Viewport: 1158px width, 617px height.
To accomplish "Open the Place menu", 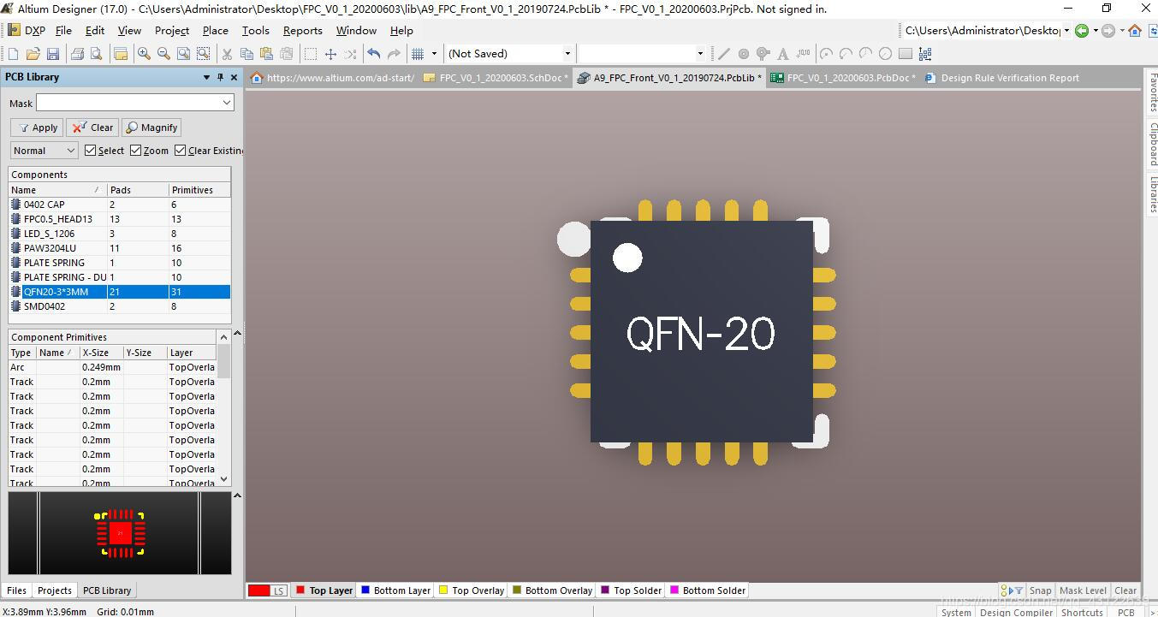I will (x=216, y=31).
